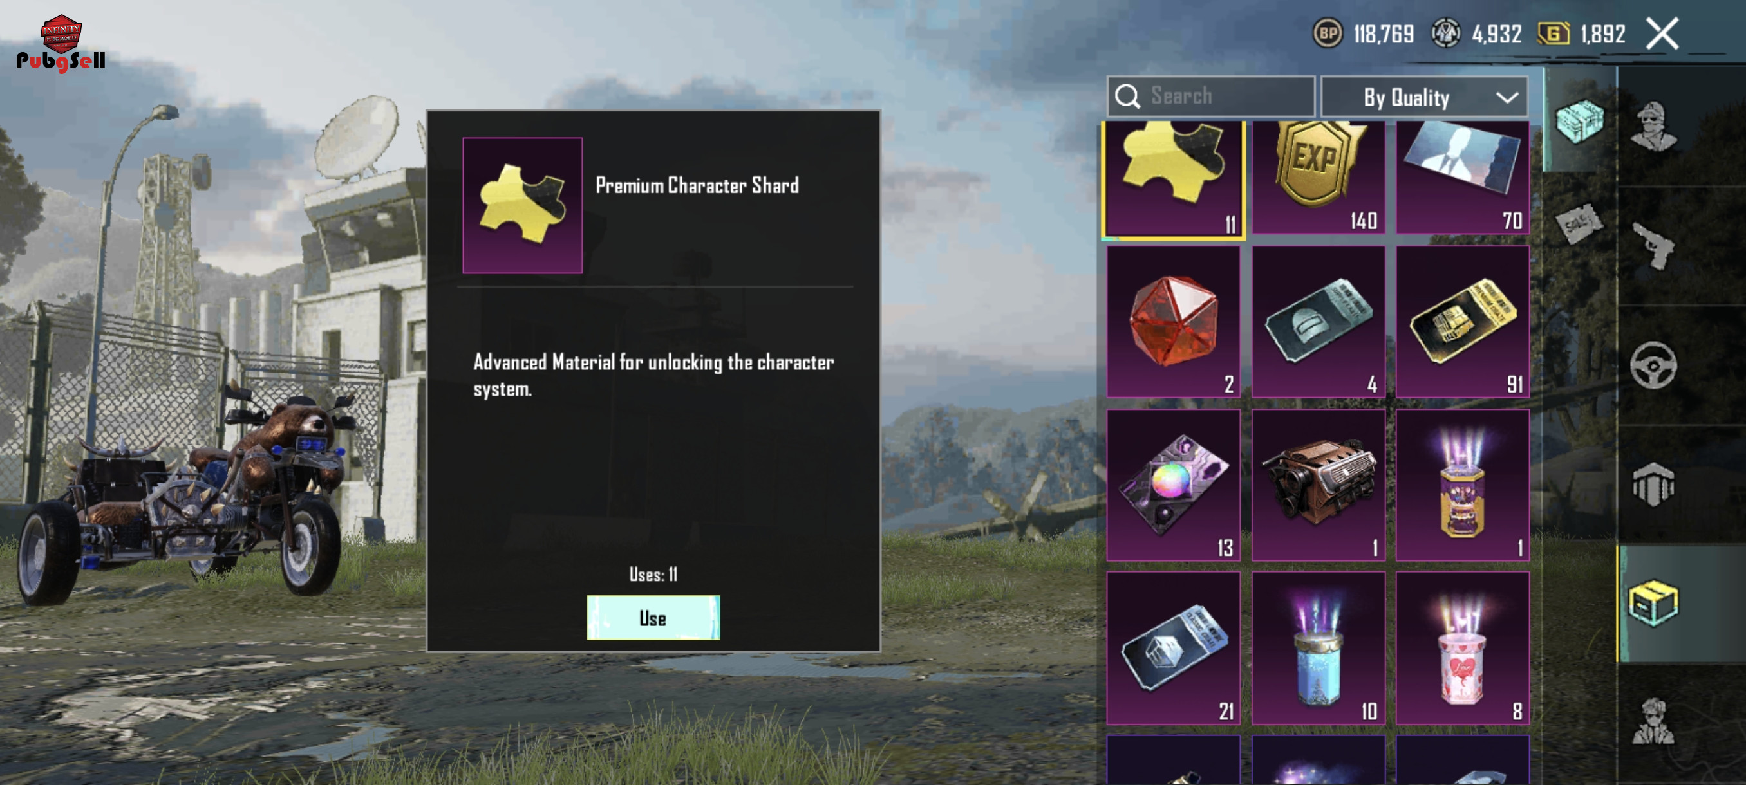Select the sale tag sub-category icon
Image resolution: width=1746 pixels, height=785 pixels.
(1579, 223)
